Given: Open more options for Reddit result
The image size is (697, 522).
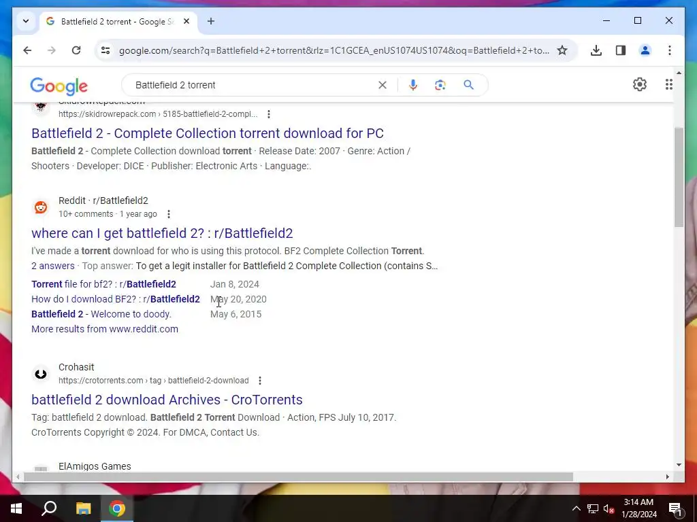Looking at the screenshot, I should [169, 214].
